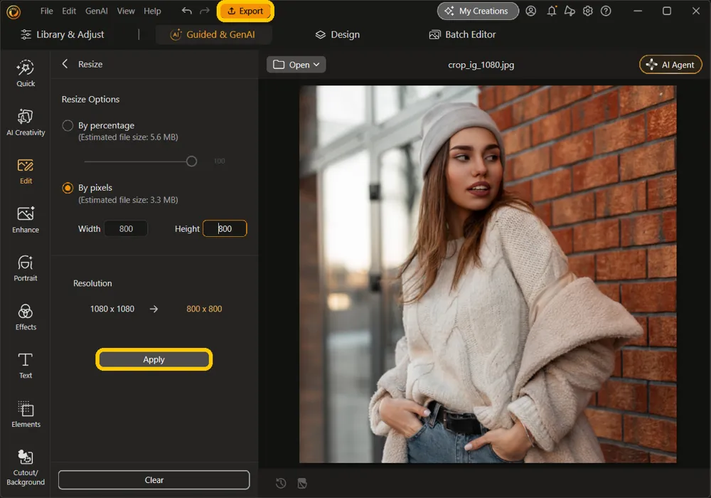Switch to Guided & GenAI tab

click(x=213, y=34)
